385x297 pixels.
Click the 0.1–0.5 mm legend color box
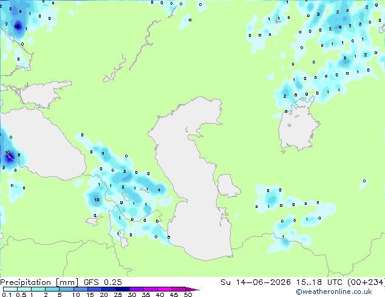point(10,289)
